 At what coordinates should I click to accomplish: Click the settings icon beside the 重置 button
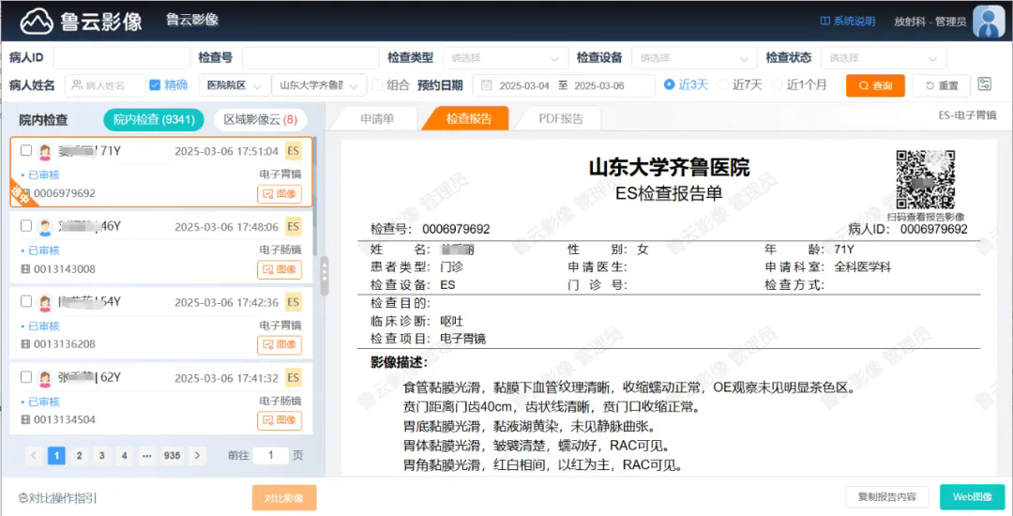984,84
